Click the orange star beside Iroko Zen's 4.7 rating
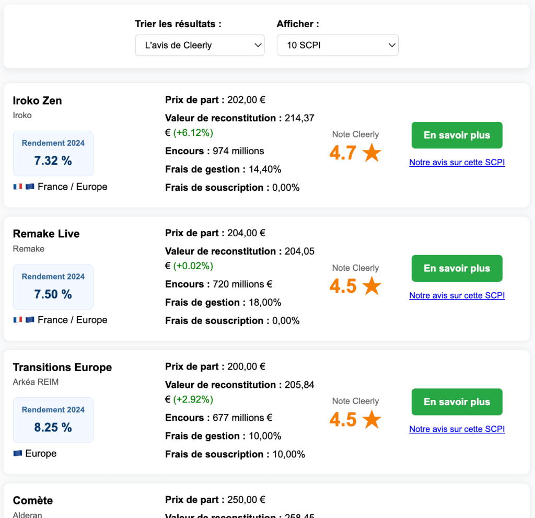 click(371, 152)
